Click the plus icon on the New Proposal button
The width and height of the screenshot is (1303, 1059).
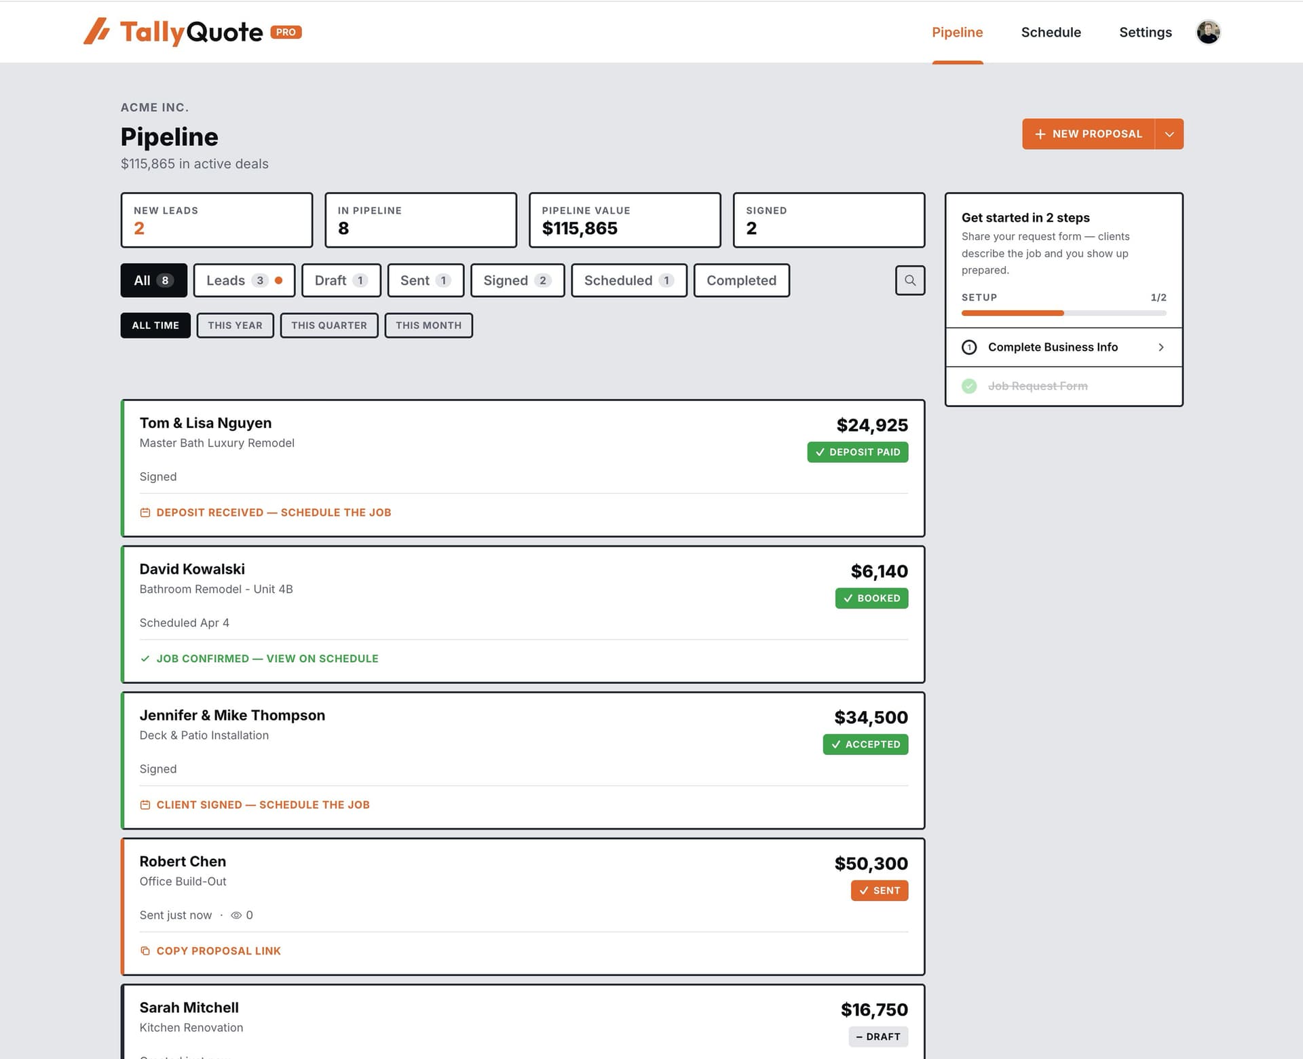click(1040, 134)
